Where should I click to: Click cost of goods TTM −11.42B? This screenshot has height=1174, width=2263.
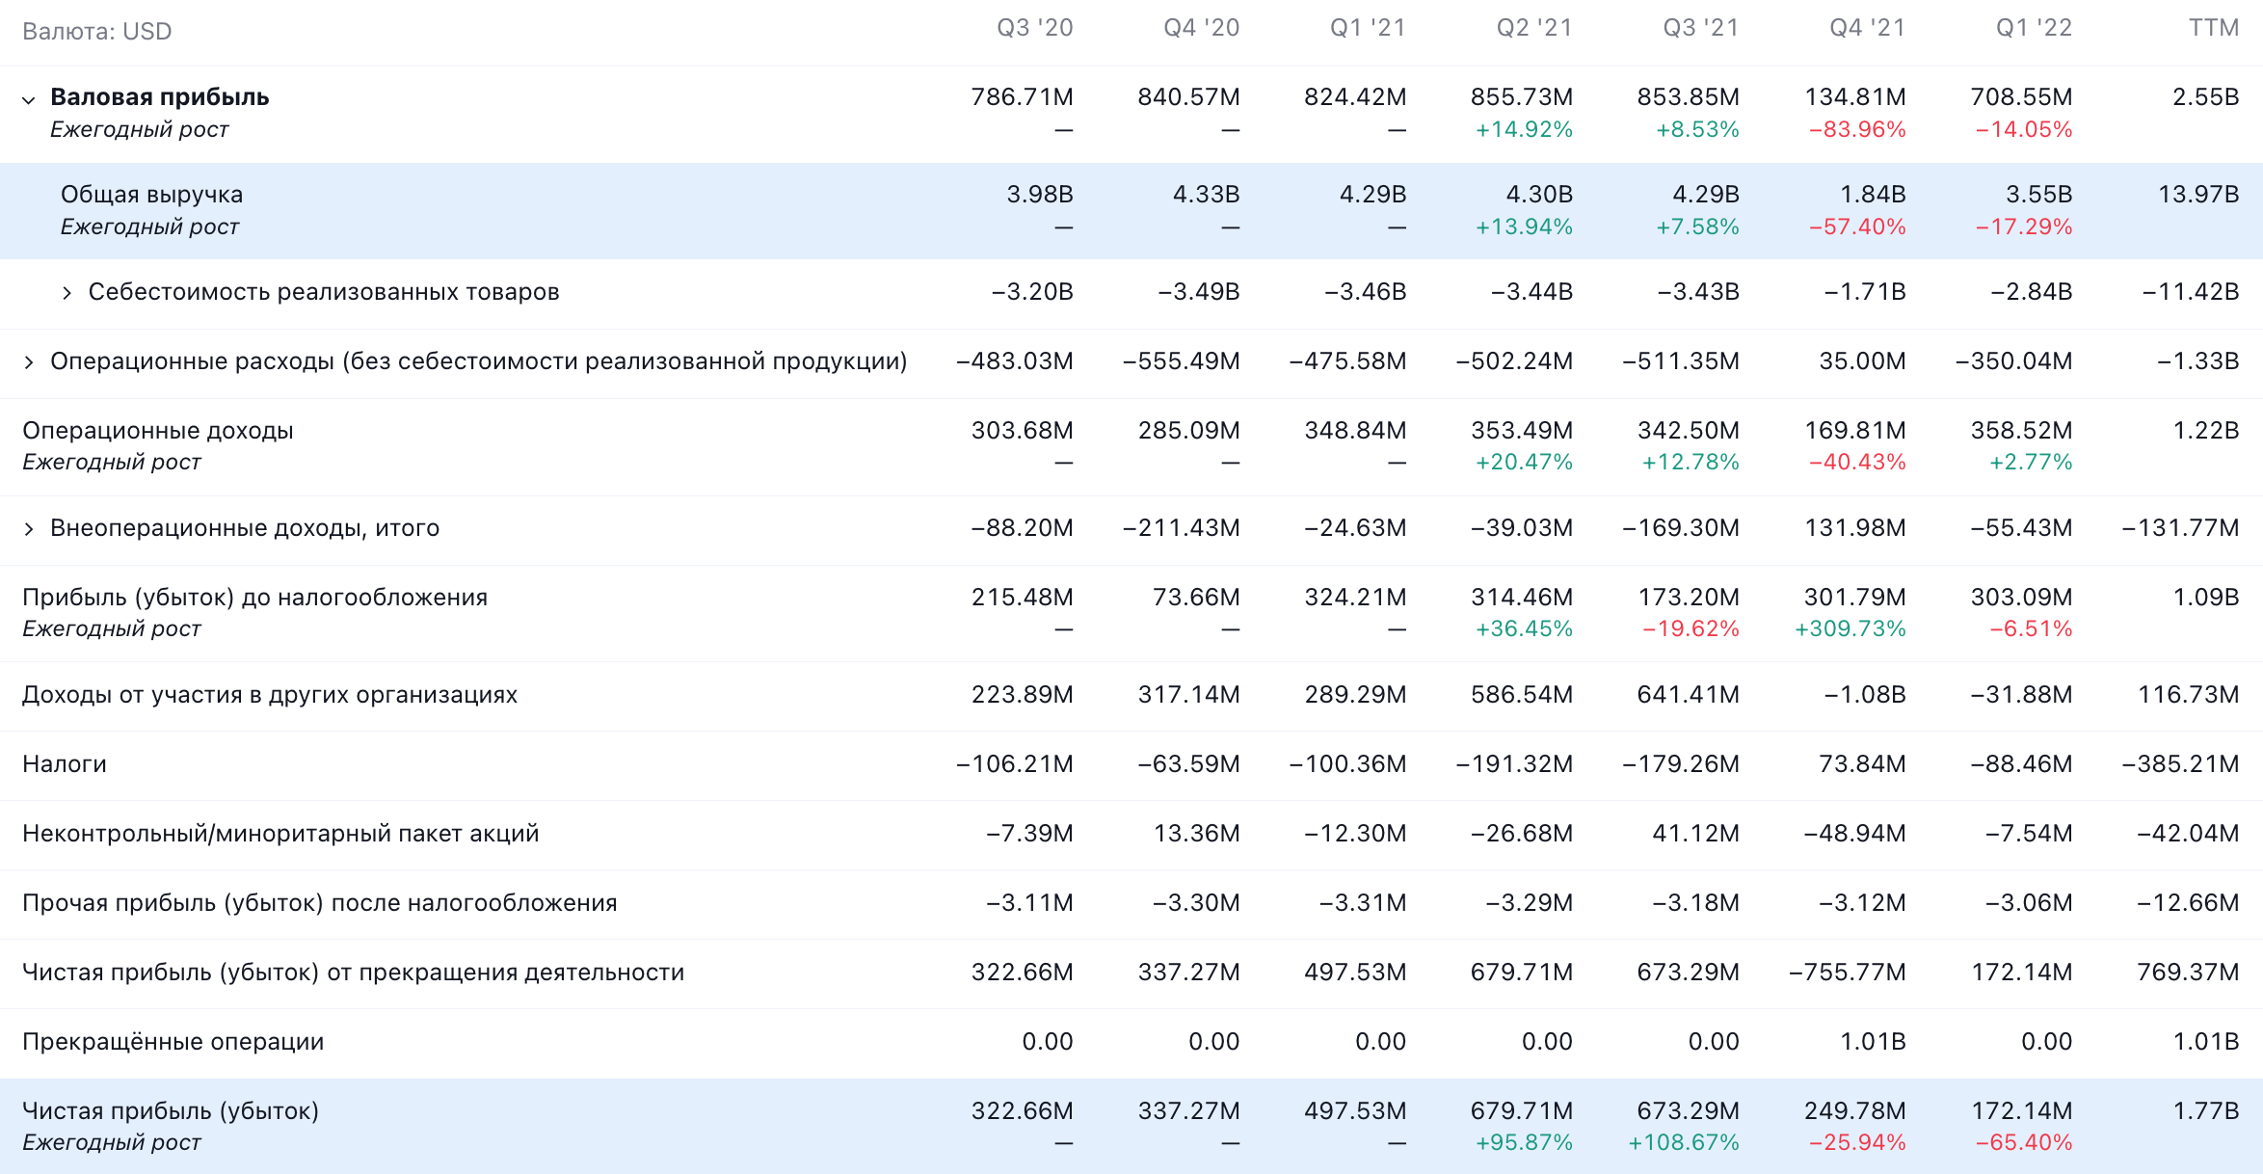[x=2191, y=292]
